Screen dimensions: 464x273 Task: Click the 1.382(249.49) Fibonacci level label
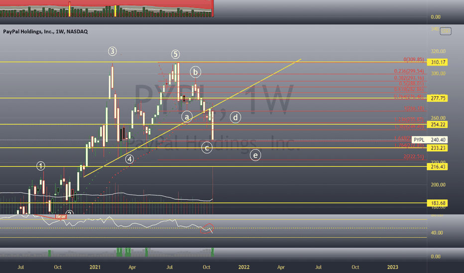409,127
